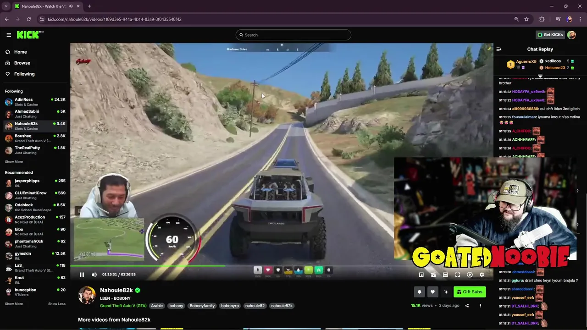Enable picture-in-picture mini player
The height and width of the screenshot is (330, 587).
[421, 275]
